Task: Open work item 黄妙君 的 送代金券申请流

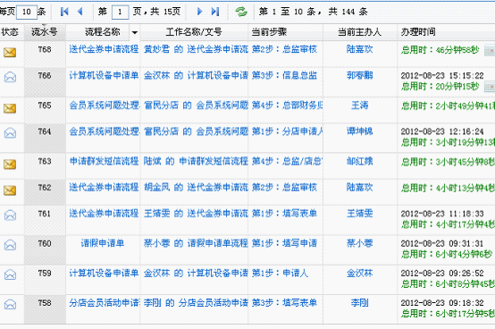Action: 196,49
